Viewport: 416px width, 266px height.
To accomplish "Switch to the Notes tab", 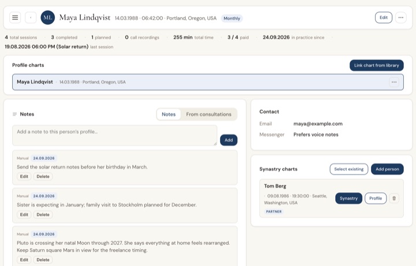I will [x=169, y=114].
